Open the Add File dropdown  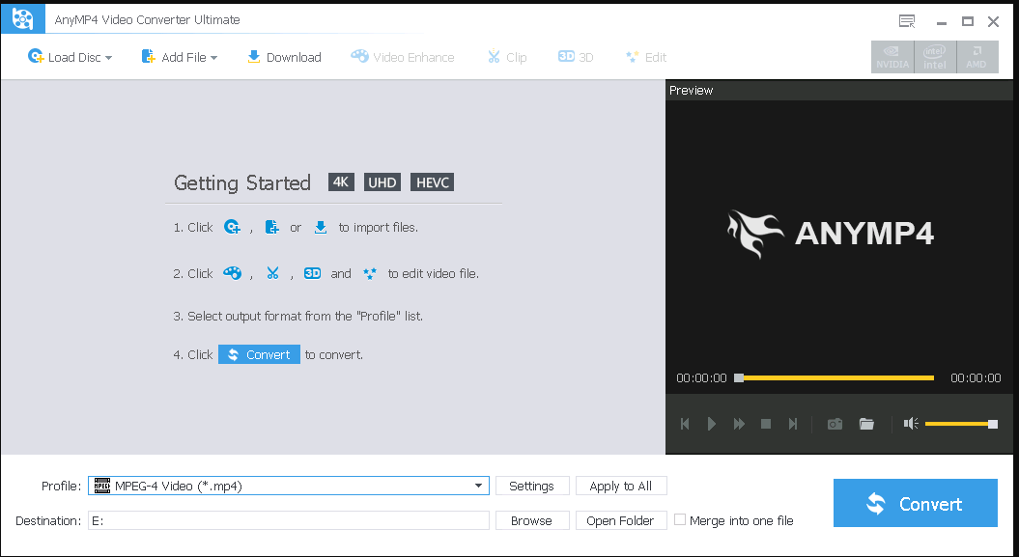[x=180, y=57]
